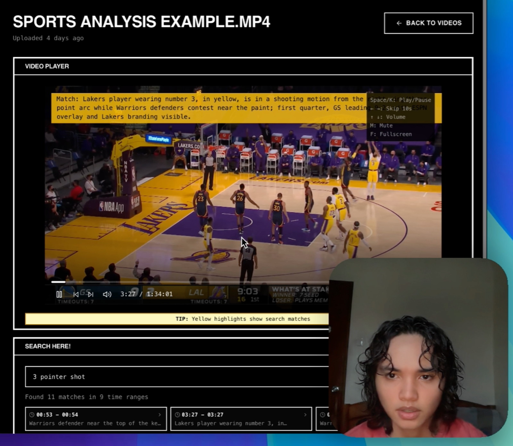Click the clock icon on the 03:27 result
The image size is (513, 446).
[x=177, y=415]
